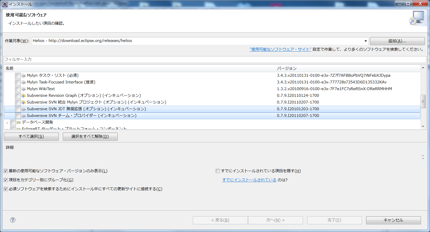Click the Mylyn タスク・リスト feature icon

click(24, 75)
